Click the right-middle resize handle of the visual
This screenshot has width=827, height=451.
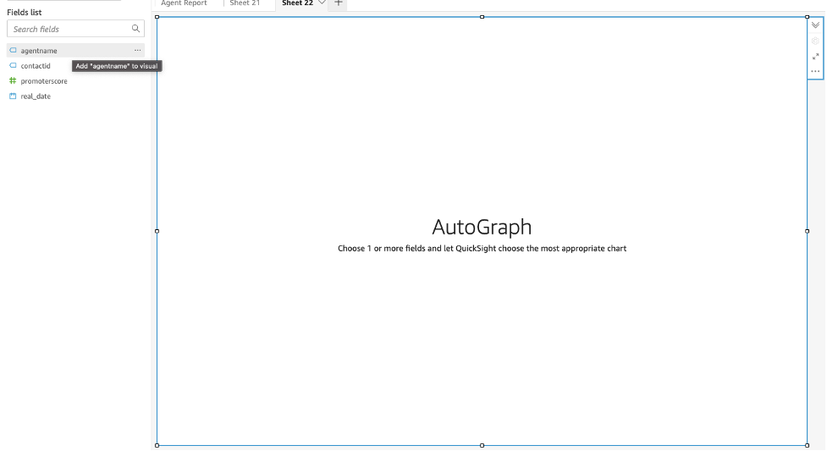pos(808,231)
